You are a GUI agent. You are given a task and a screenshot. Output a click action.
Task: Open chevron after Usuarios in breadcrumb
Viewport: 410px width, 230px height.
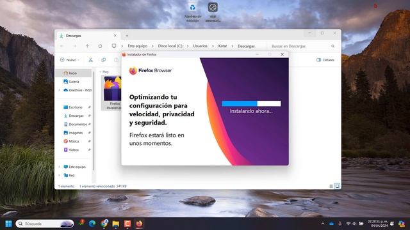click(x=213, y=46)
